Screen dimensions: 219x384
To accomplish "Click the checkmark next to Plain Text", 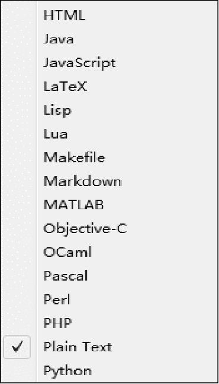I will tap(17, 347).
